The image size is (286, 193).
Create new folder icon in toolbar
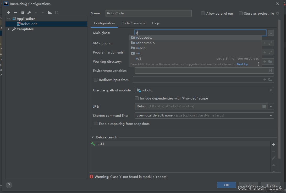[49, 13]
